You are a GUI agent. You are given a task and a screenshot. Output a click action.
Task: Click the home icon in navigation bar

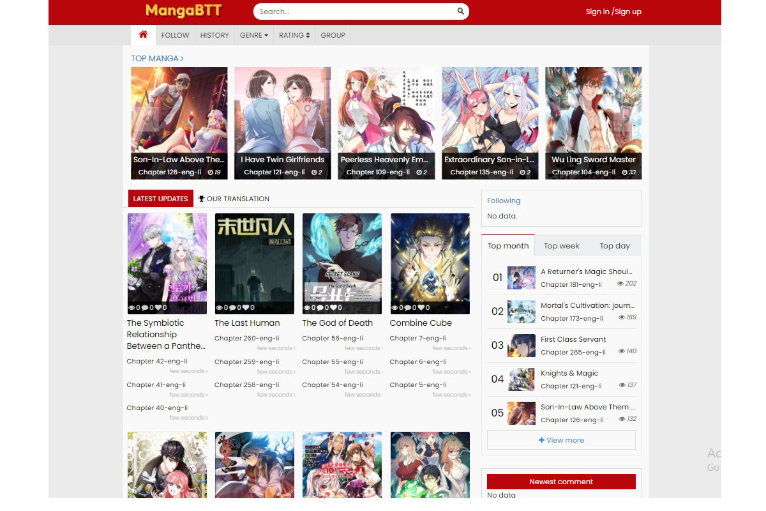143,34
